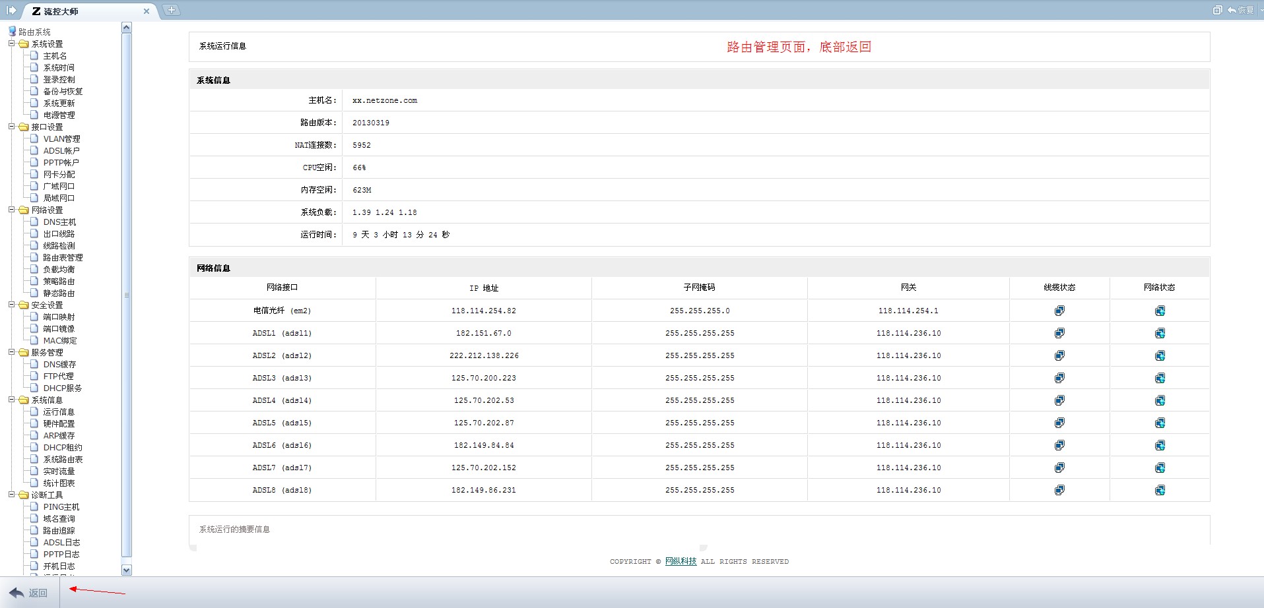Screen dimensions: 1264x608
Task: Click the network status icon for 电信光纤 (em2)
Action: [1160, 311]
